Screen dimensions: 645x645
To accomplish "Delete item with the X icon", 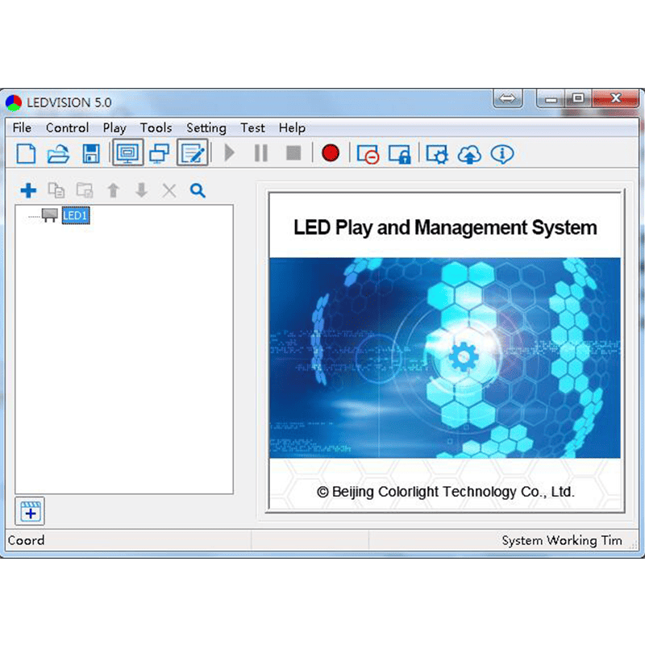I will [169, 190].
